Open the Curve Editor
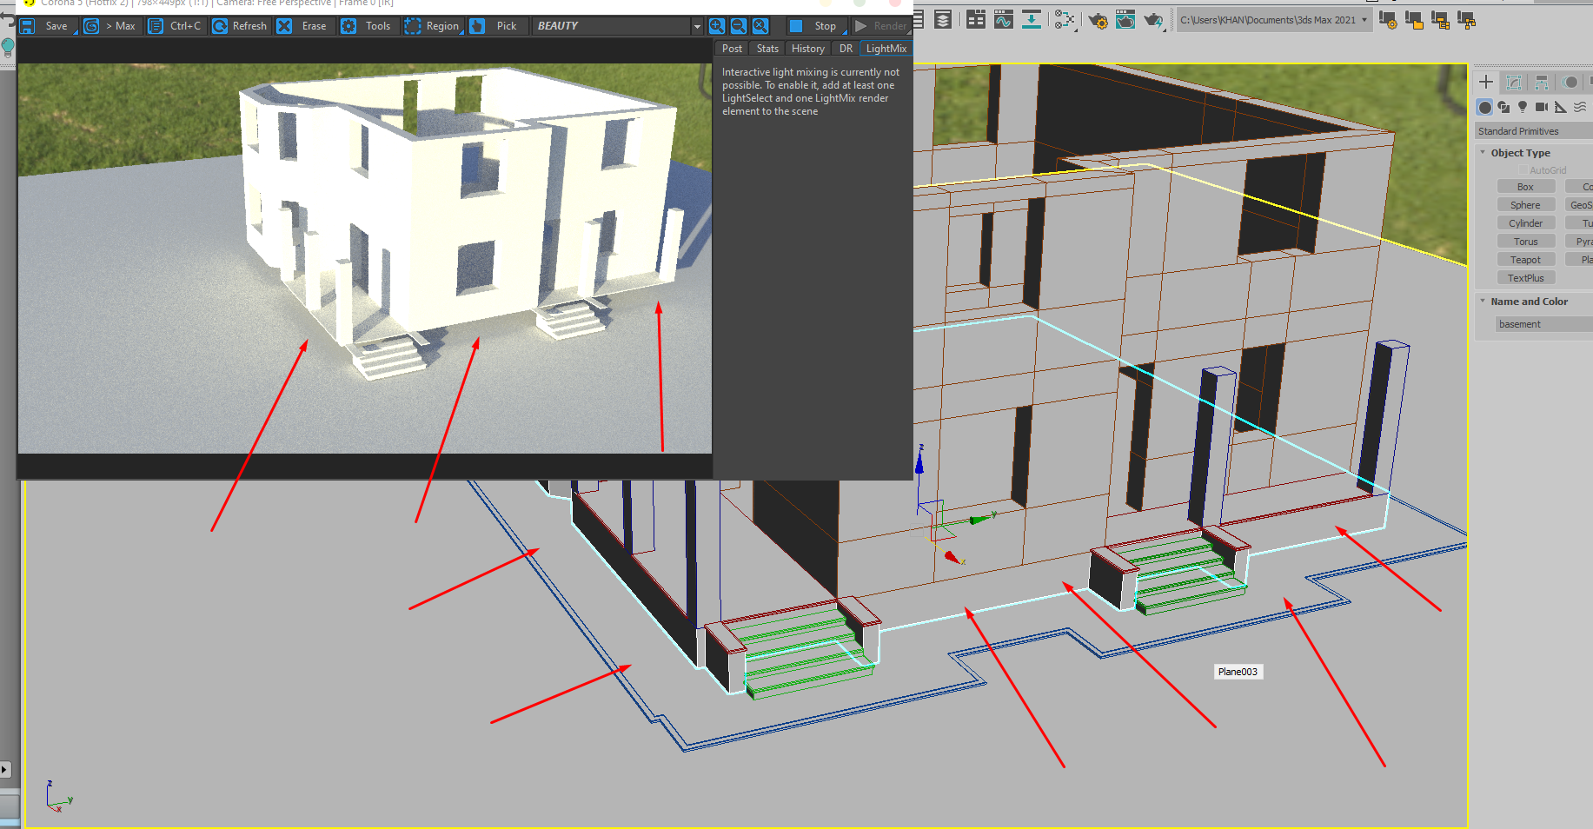Viewport: 1593px width, 829px height. [1004, 19]
